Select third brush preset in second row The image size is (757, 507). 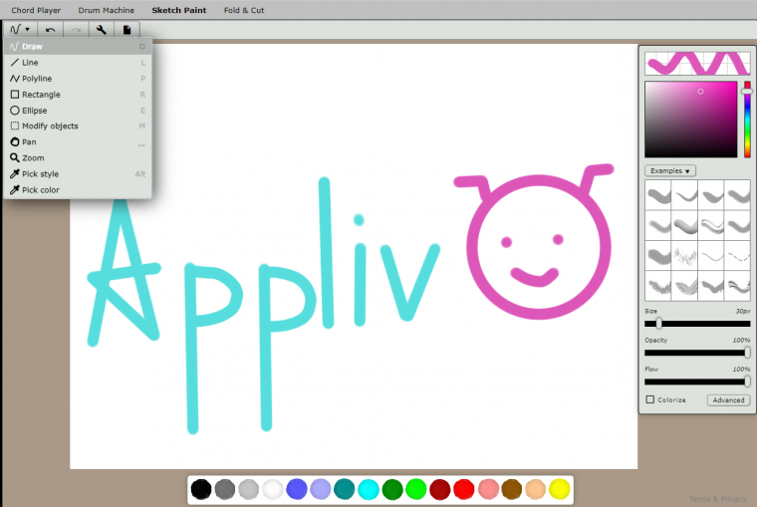coord(711,225)
